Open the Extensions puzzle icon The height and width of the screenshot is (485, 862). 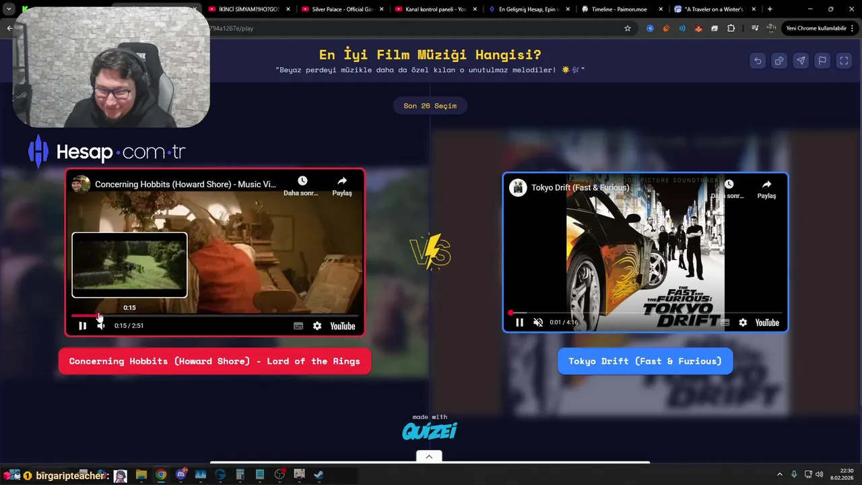[731, 28]
